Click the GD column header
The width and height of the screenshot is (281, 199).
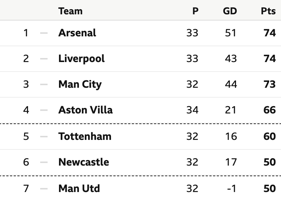point(230,11)
